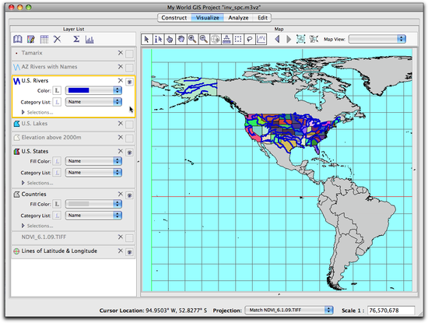Open Countries Fill Color dropdown

[93, 204]
